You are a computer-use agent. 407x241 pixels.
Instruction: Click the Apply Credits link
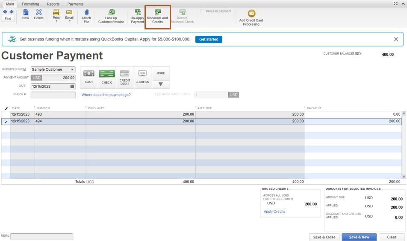[274, 212]
